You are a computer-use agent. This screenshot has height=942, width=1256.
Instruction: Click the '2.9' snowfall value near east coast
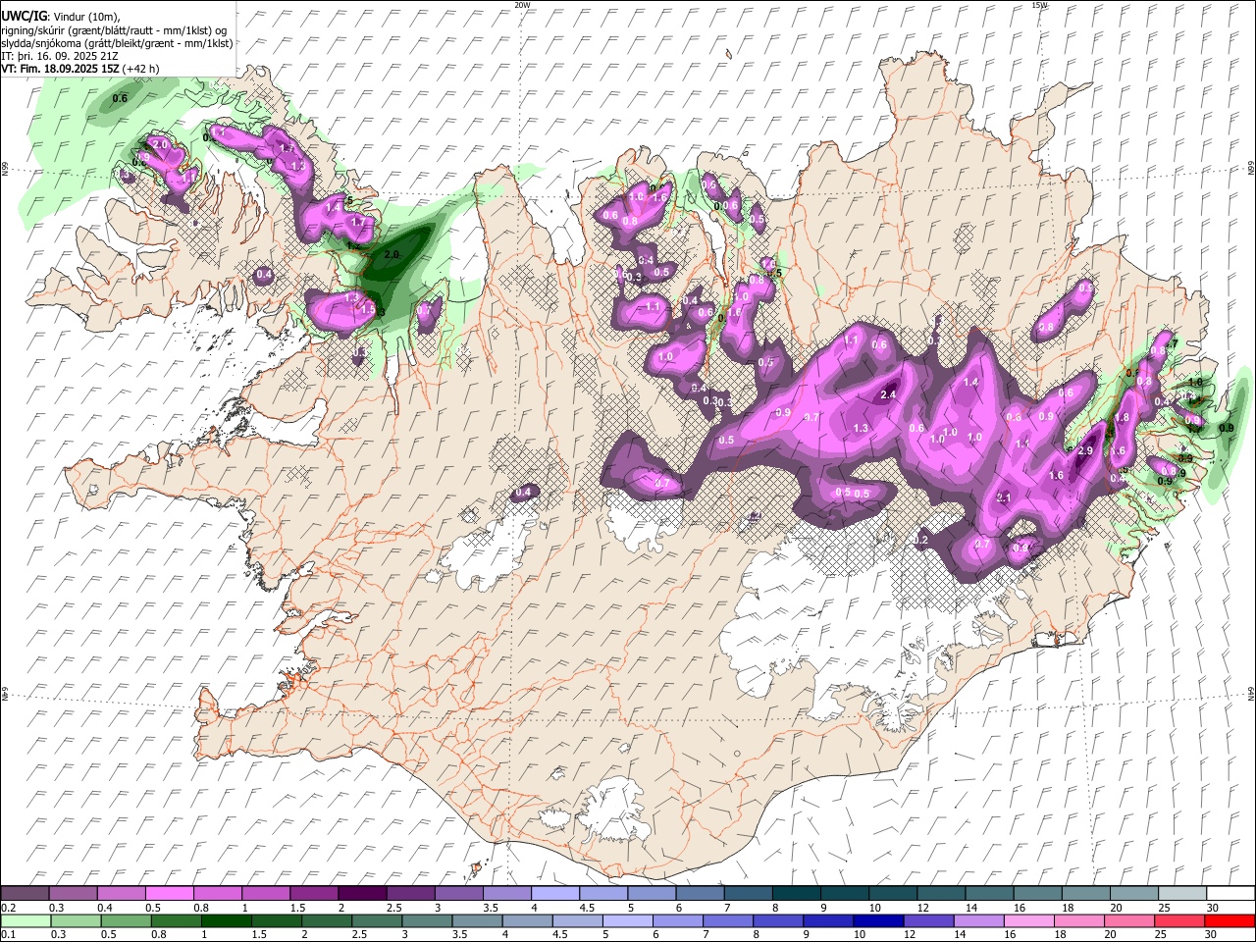1084,450
